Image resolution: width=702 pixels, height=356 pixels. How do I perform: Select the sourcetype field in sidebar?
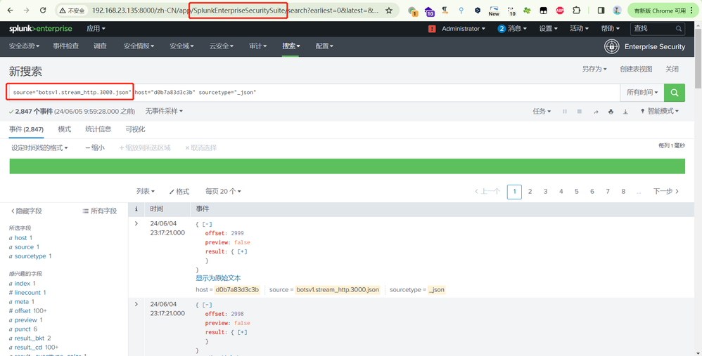[30, 256]
